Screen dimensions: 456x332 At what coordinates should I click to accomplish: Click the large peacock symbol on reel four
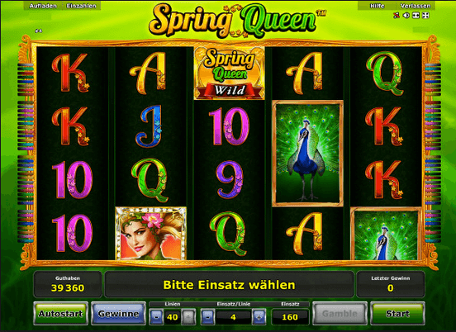click(x=307, y=154)
